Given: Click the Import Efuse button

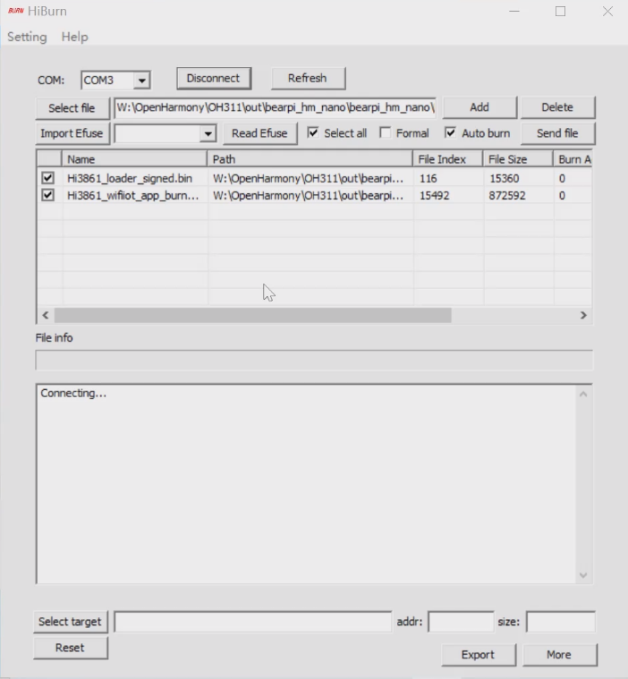Looking at the screenshot, I should coord(72,133).
